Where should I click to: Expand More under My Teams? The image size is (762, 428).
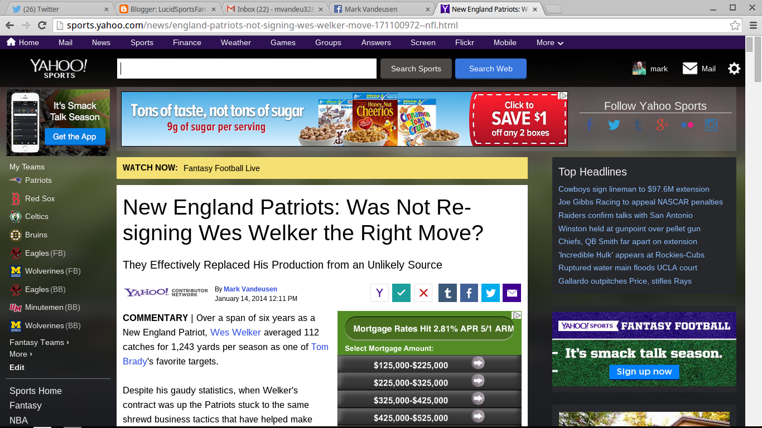pyautogui.click(x=21, y=354)
